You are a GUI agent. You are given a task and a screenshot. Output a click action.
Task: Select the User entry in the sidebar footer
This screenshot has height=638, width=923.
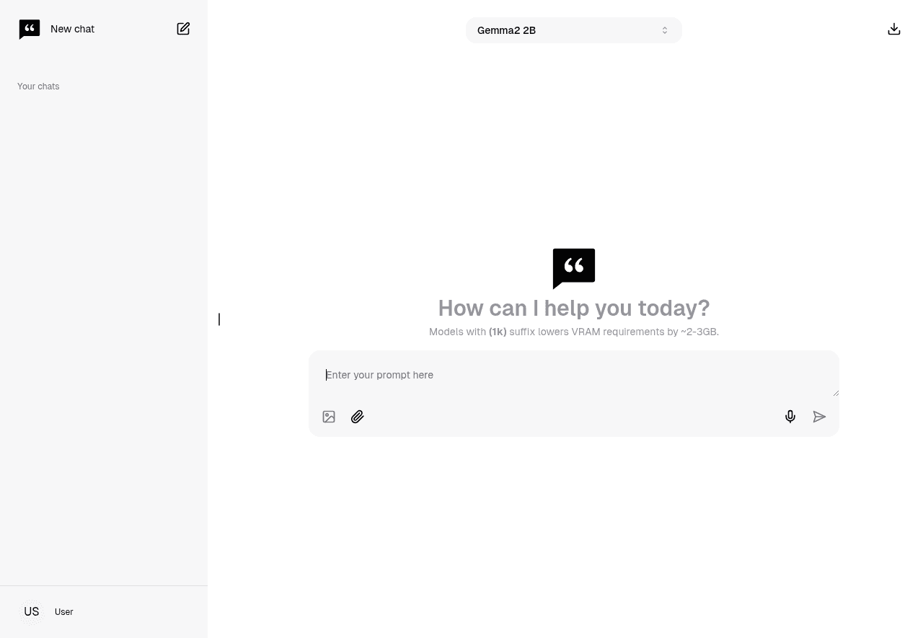pyautogui.click(x=63, y=611)
